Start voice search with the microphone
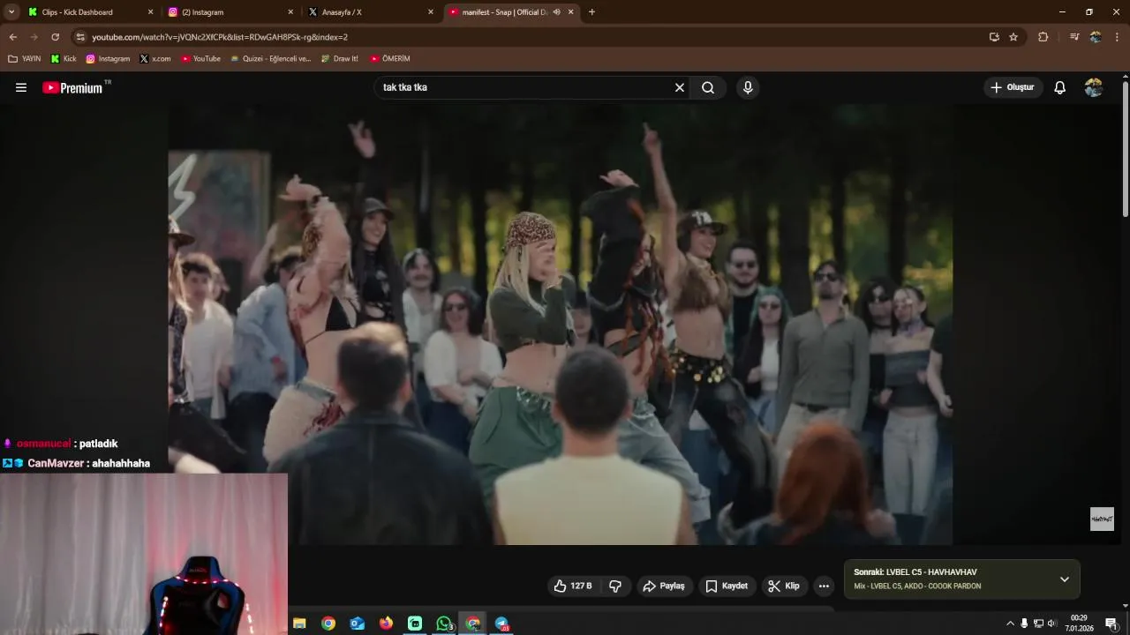Viewport: 1130px width, 635px height. click(748, 87)
